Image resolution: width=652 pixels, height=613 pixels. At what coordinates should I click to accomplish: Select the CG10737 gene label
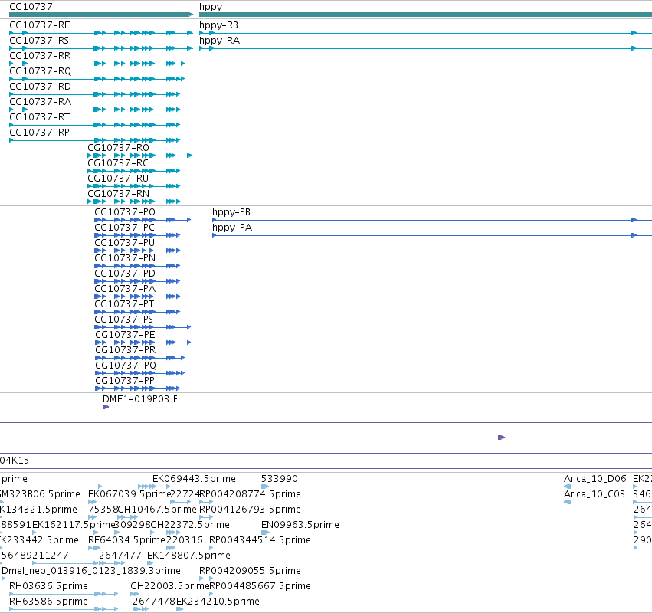coord(31,7)
